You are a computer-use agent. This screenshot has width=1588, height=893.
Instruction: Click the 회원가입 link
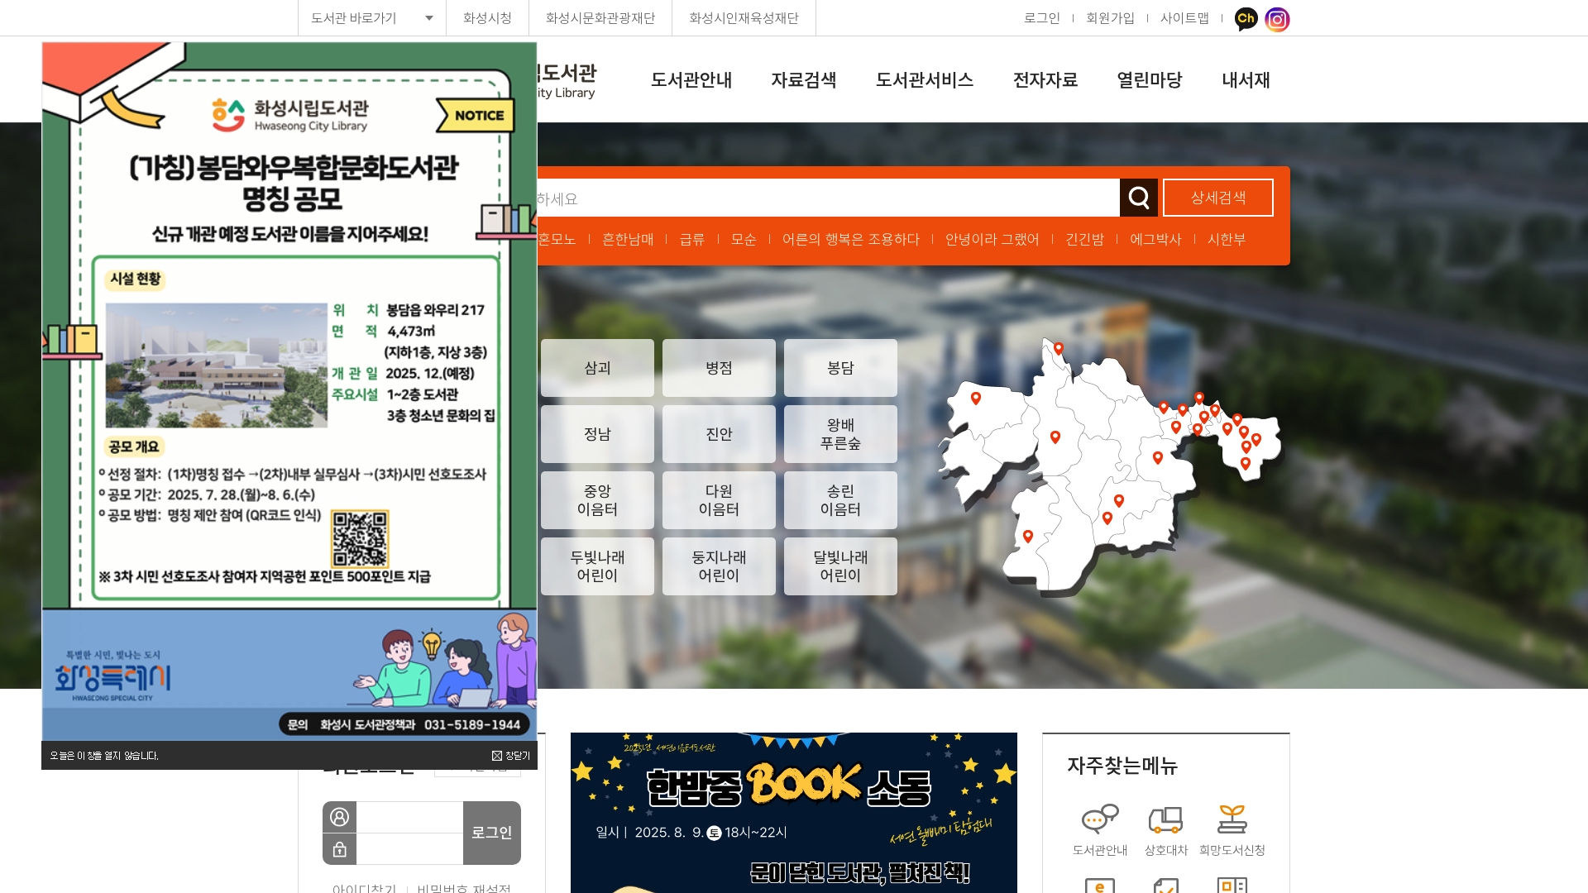point(1111,18)
